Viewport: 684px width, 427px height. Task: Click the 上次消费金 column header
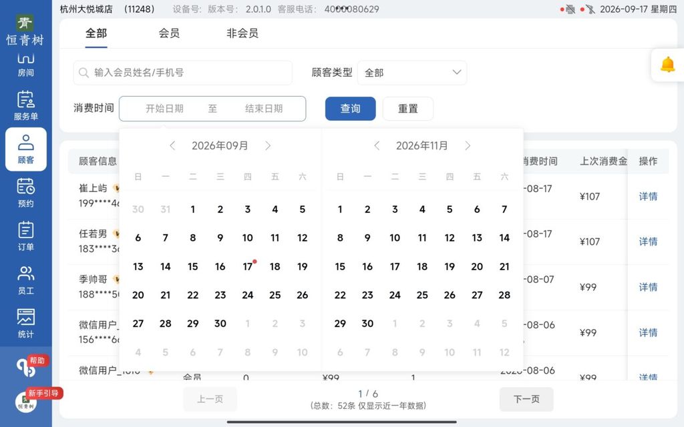pyautogui.click(x=603, y=161)
